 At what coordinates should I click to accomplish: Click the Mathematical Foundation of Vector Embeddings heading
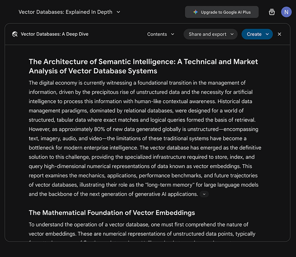click(x=112, y=213)
